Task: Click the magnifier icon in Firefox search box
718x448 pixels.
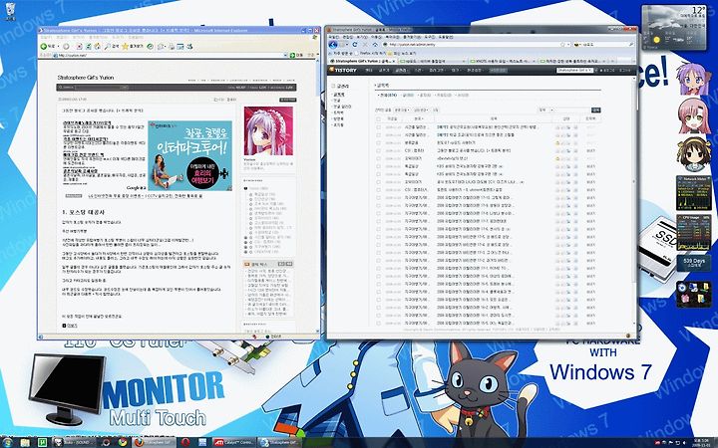Action: click(x=631, y=45)
